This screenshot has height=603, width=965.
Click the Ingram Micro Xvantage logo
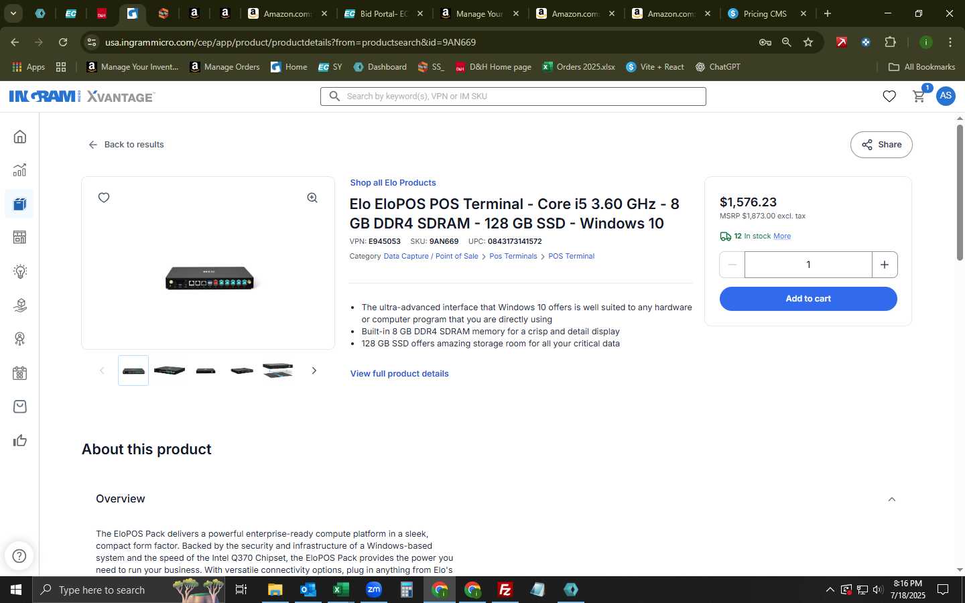(x=82, y=96)
